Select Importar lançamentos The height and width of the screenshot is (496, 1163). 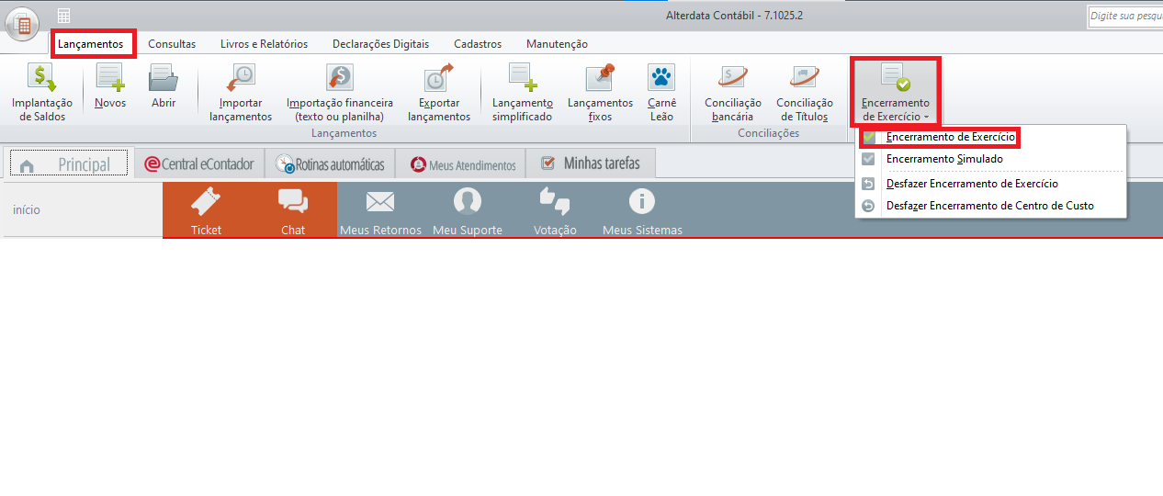241,94
